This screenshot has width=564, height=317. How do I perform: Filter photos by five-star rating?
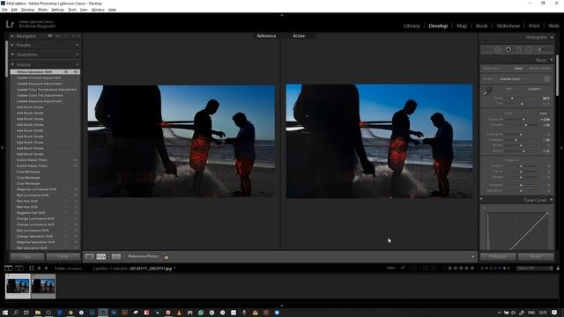point(472,268)
